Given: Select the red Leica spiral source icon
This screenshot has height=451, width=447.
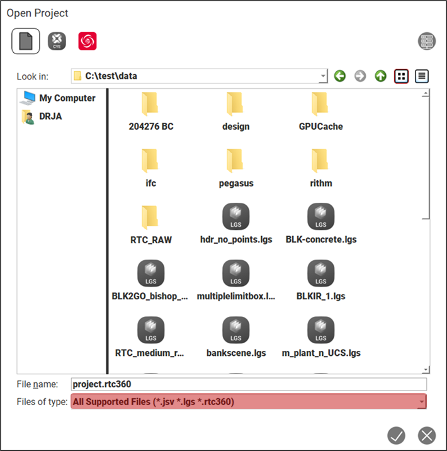Looking at the screenshot, I should tap(87, 41).
